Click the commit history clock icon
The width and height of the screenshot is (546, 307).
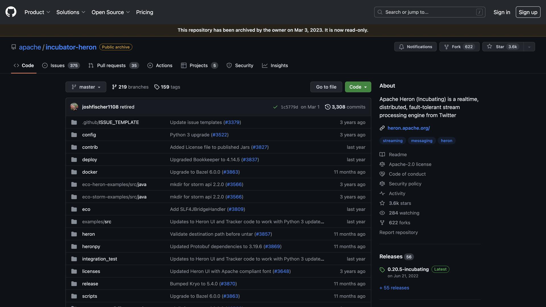[328, 107]
